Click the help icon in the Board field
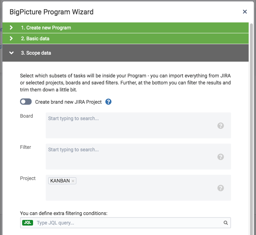 click(x=220, y=126)
